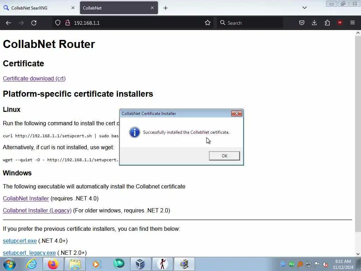
Task: Open a new tab with the plus button
Action: click(x=165, y=8)
